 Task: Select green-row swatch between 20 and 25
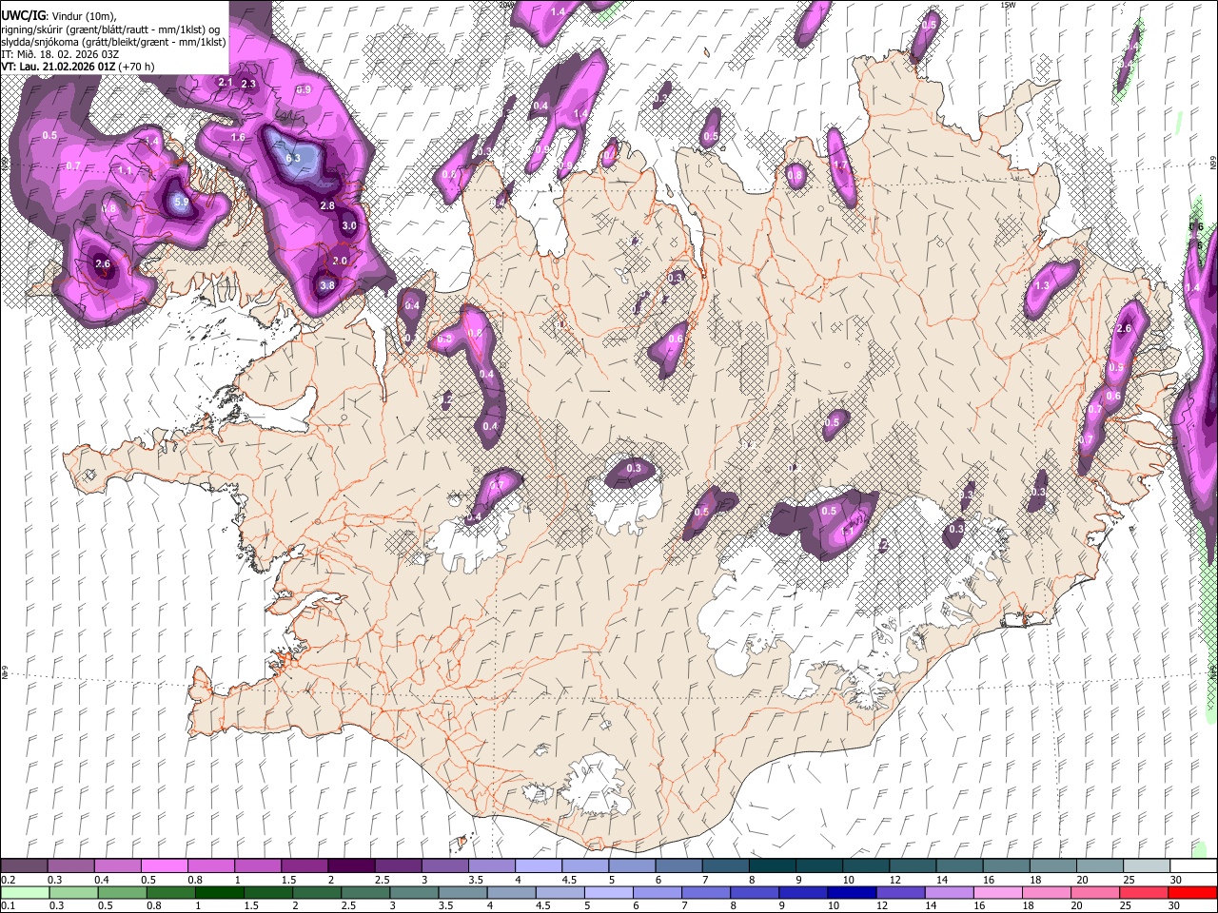coord(1095,892)
